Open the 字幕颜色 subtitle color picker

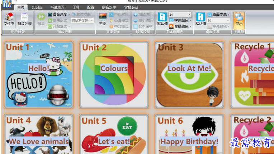pyautogui.click(x=219, y=26)
